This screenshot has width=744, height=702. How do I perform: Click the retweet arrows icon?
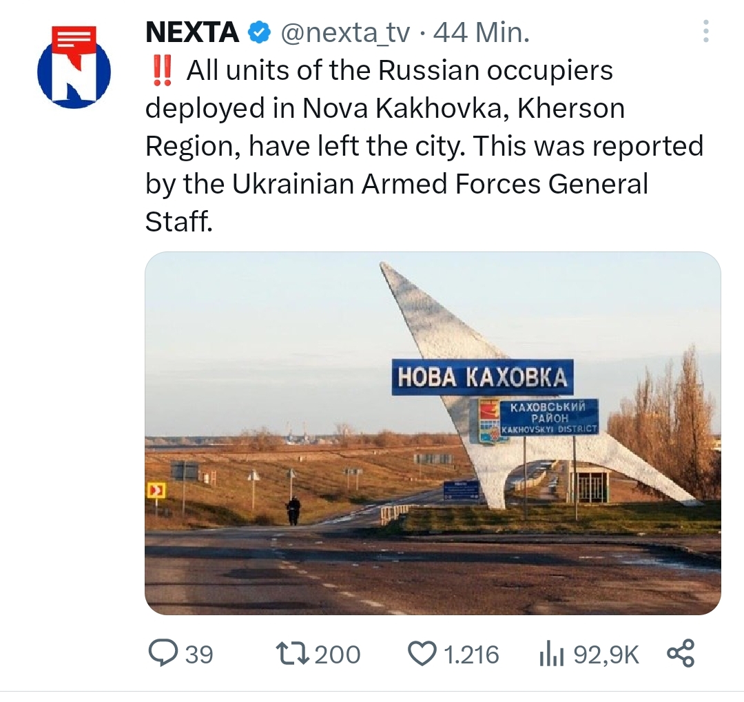291,653
